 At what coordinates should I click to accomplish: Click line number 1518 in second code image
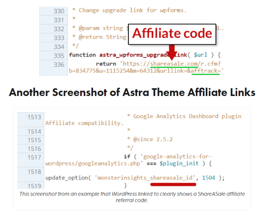(34, 172)
